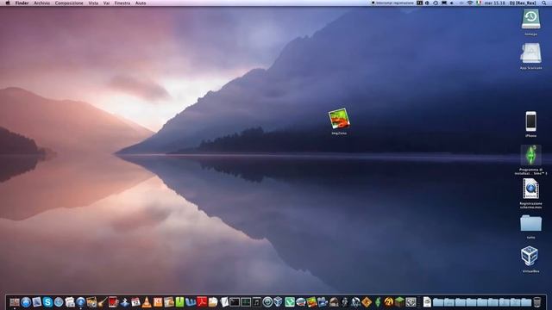This screenshot has width=552, height=310.
Task: Open the Aiuto menu
Action: coord(141,3)
